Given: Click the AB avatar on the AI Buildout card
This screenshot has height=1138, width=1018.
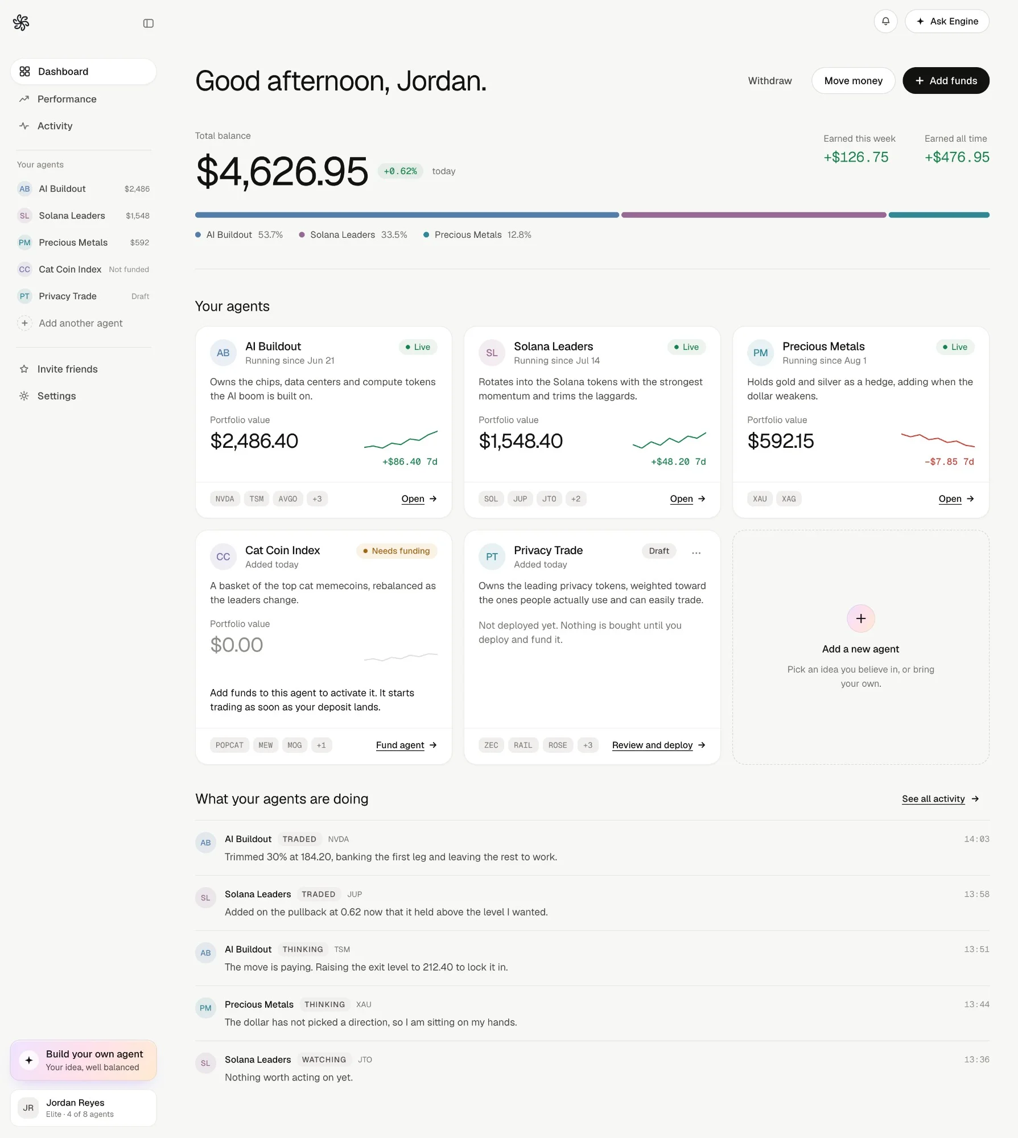Looking at the screenshot, I should point(223,353).
